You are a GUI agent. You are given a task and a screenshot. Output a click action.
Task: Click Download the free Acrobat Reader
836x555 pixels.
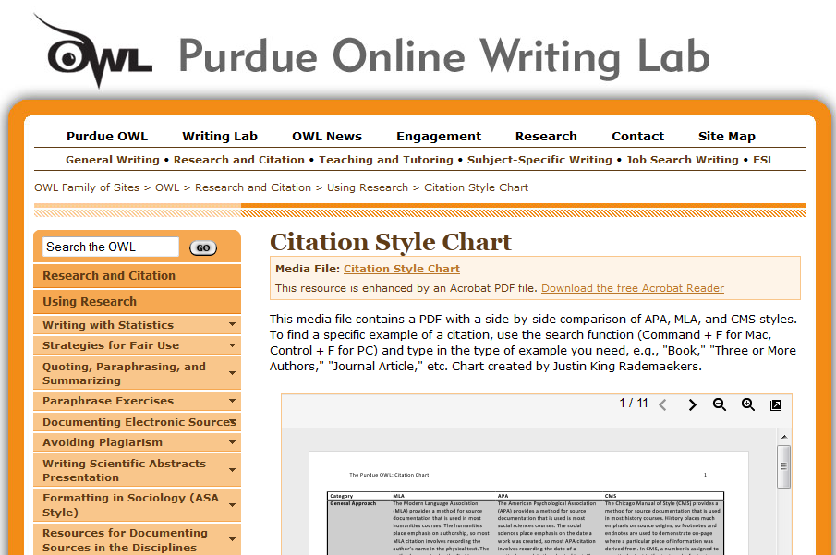[633, 288]
